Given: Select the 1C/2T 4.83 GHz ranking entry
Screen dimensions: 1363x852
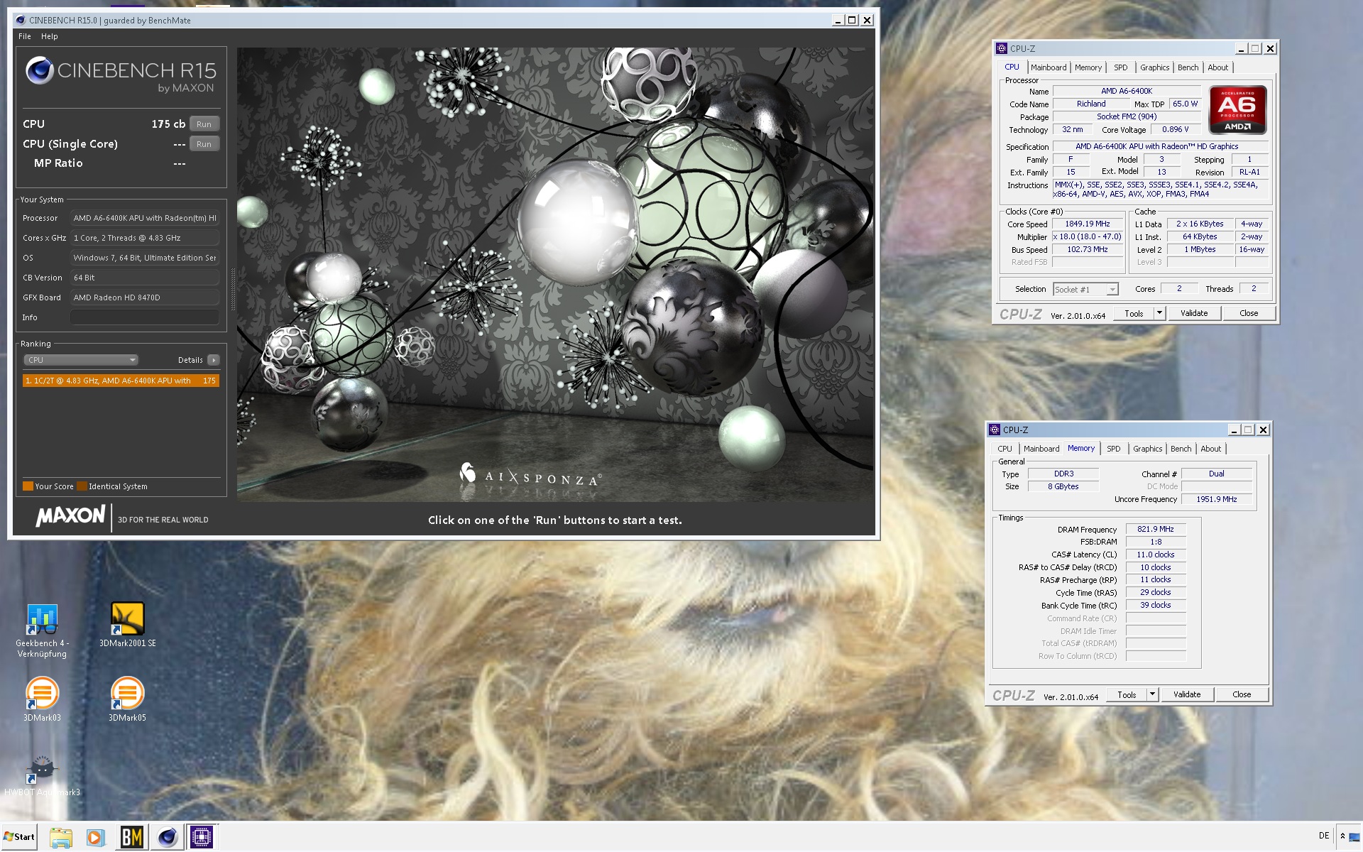Looking at the screenshot, I should [121, 381].
